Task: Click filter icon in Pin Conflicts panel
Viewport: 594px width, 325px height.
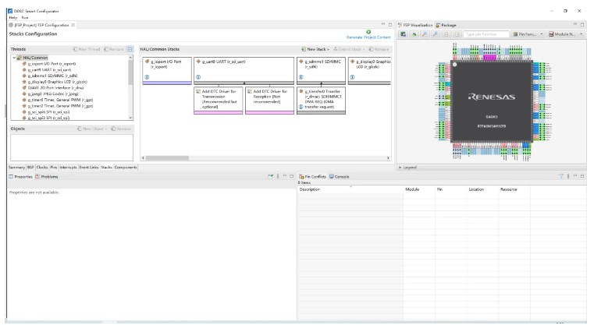Action: pos(561,176)
